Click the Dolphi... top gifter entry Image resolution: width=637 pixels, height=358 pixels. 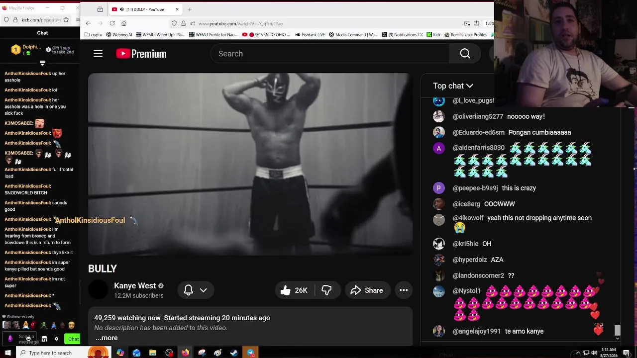click(x=26, y=50)
